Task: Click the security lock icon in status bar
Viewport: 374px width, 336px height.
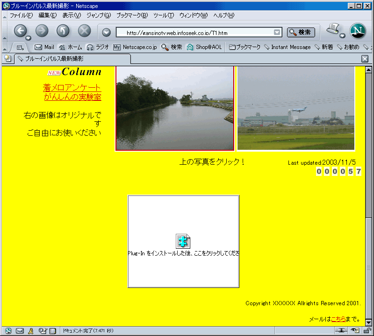Action: 367,330
